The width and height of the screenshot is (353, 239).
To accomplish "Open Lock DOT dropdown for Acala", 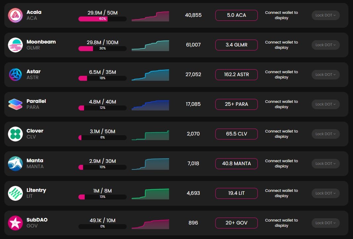I will 326,15.
